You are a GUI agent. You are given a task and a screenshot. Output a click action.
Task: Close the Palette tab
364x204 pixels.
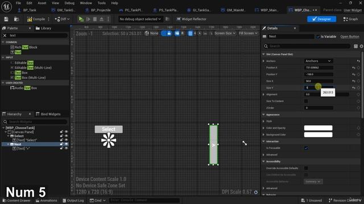click(30, 28)
